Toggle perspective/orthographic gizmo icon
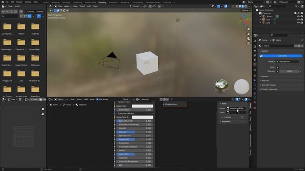This screenshot has height=171, width=305. coord(248,43)
